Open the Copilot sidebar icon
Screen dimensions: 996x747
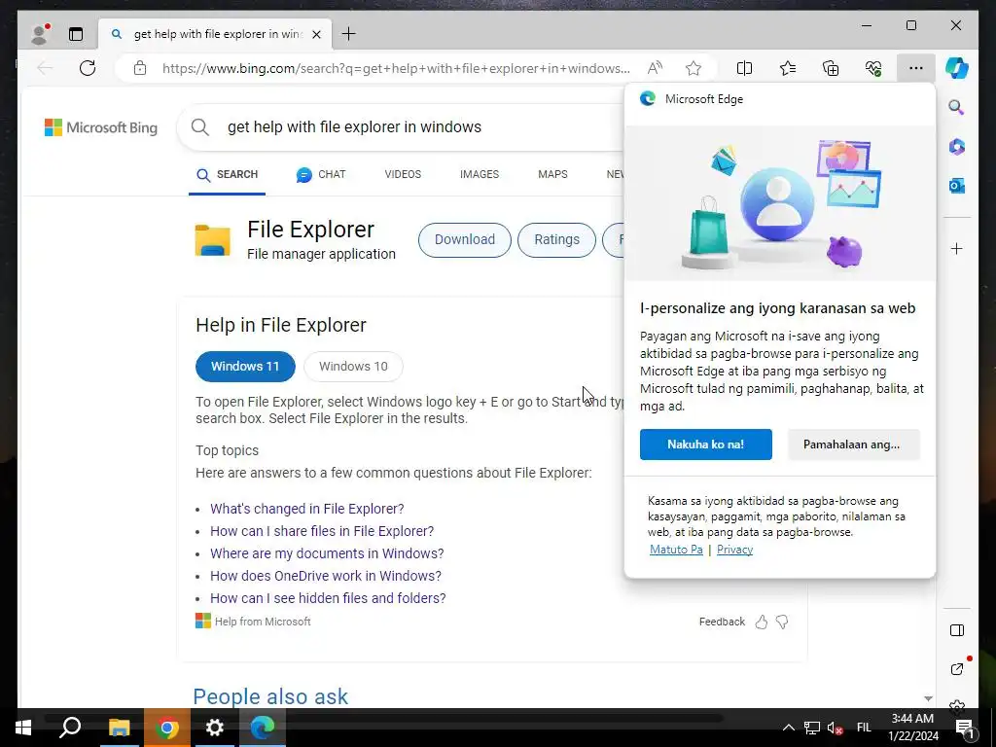tap(957, 68)
